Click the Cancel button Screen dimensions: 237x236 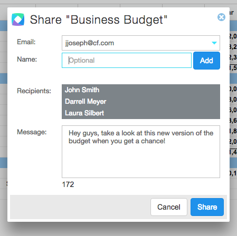pyautogui.click(x=169, y=207)
